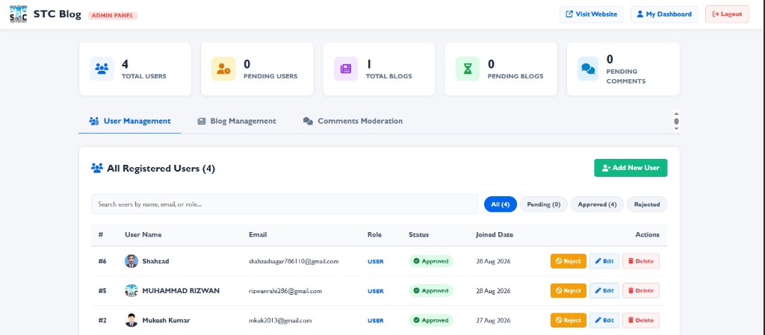Image resolution: width=765 pixels, height=335 pixels.
Task: Delete the user MUHAMMAD RIZWAN
Action: pos(640,291)
